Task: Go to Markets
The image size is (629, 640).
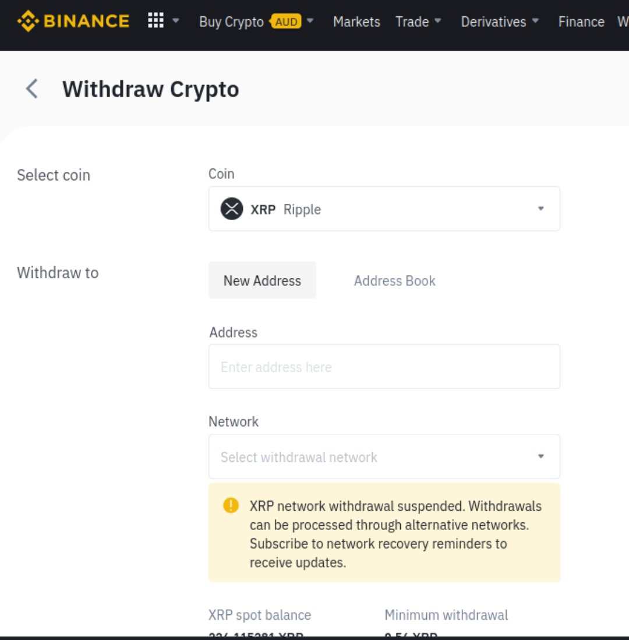Action: [356, 22]
